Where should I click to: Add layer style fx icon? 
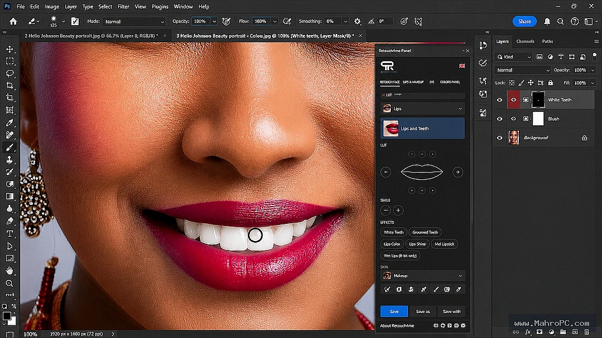point(528,332)
